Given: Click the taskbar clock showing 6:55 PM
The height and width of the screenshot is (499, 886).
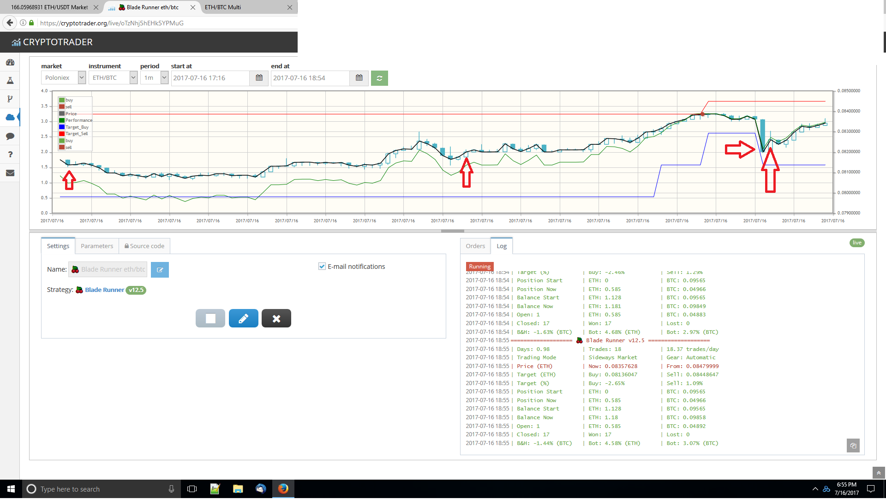Looking at the screenshot, I should point(847,489).
